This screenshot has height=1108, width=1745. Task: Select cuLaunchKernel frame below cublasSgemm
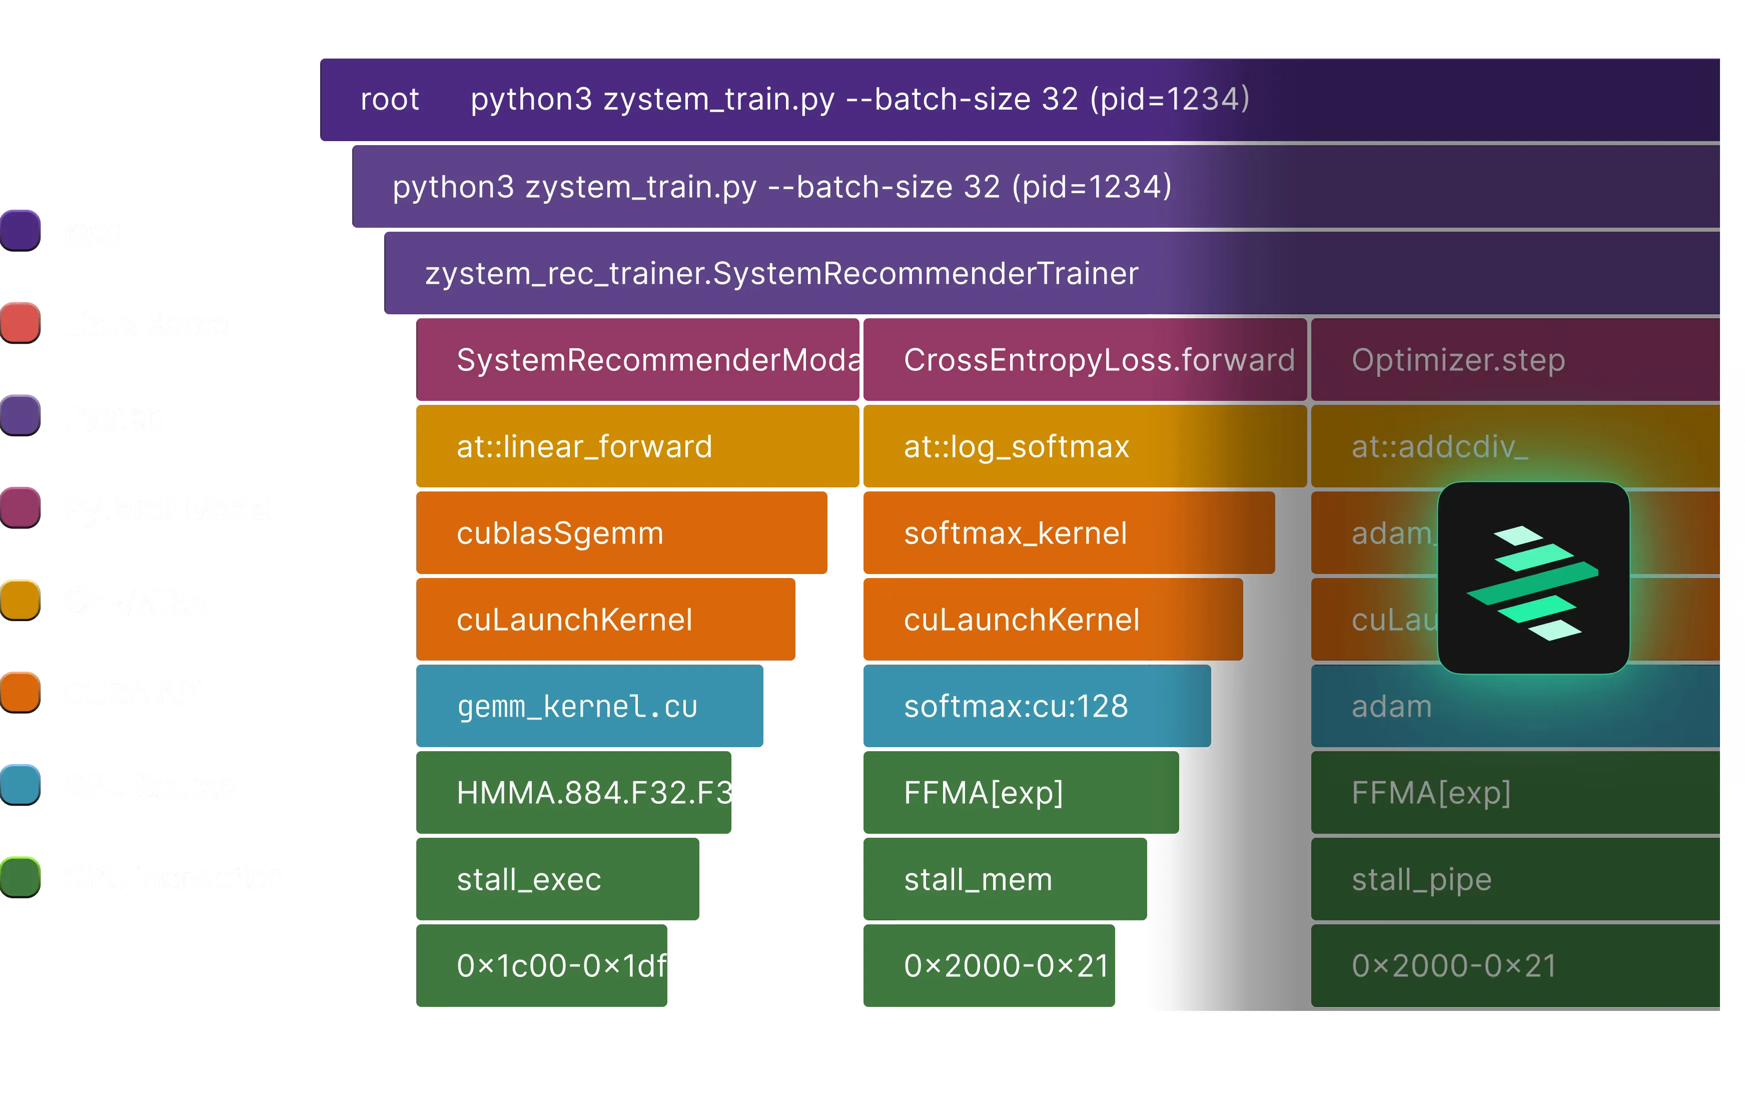[x=606, y=619]
